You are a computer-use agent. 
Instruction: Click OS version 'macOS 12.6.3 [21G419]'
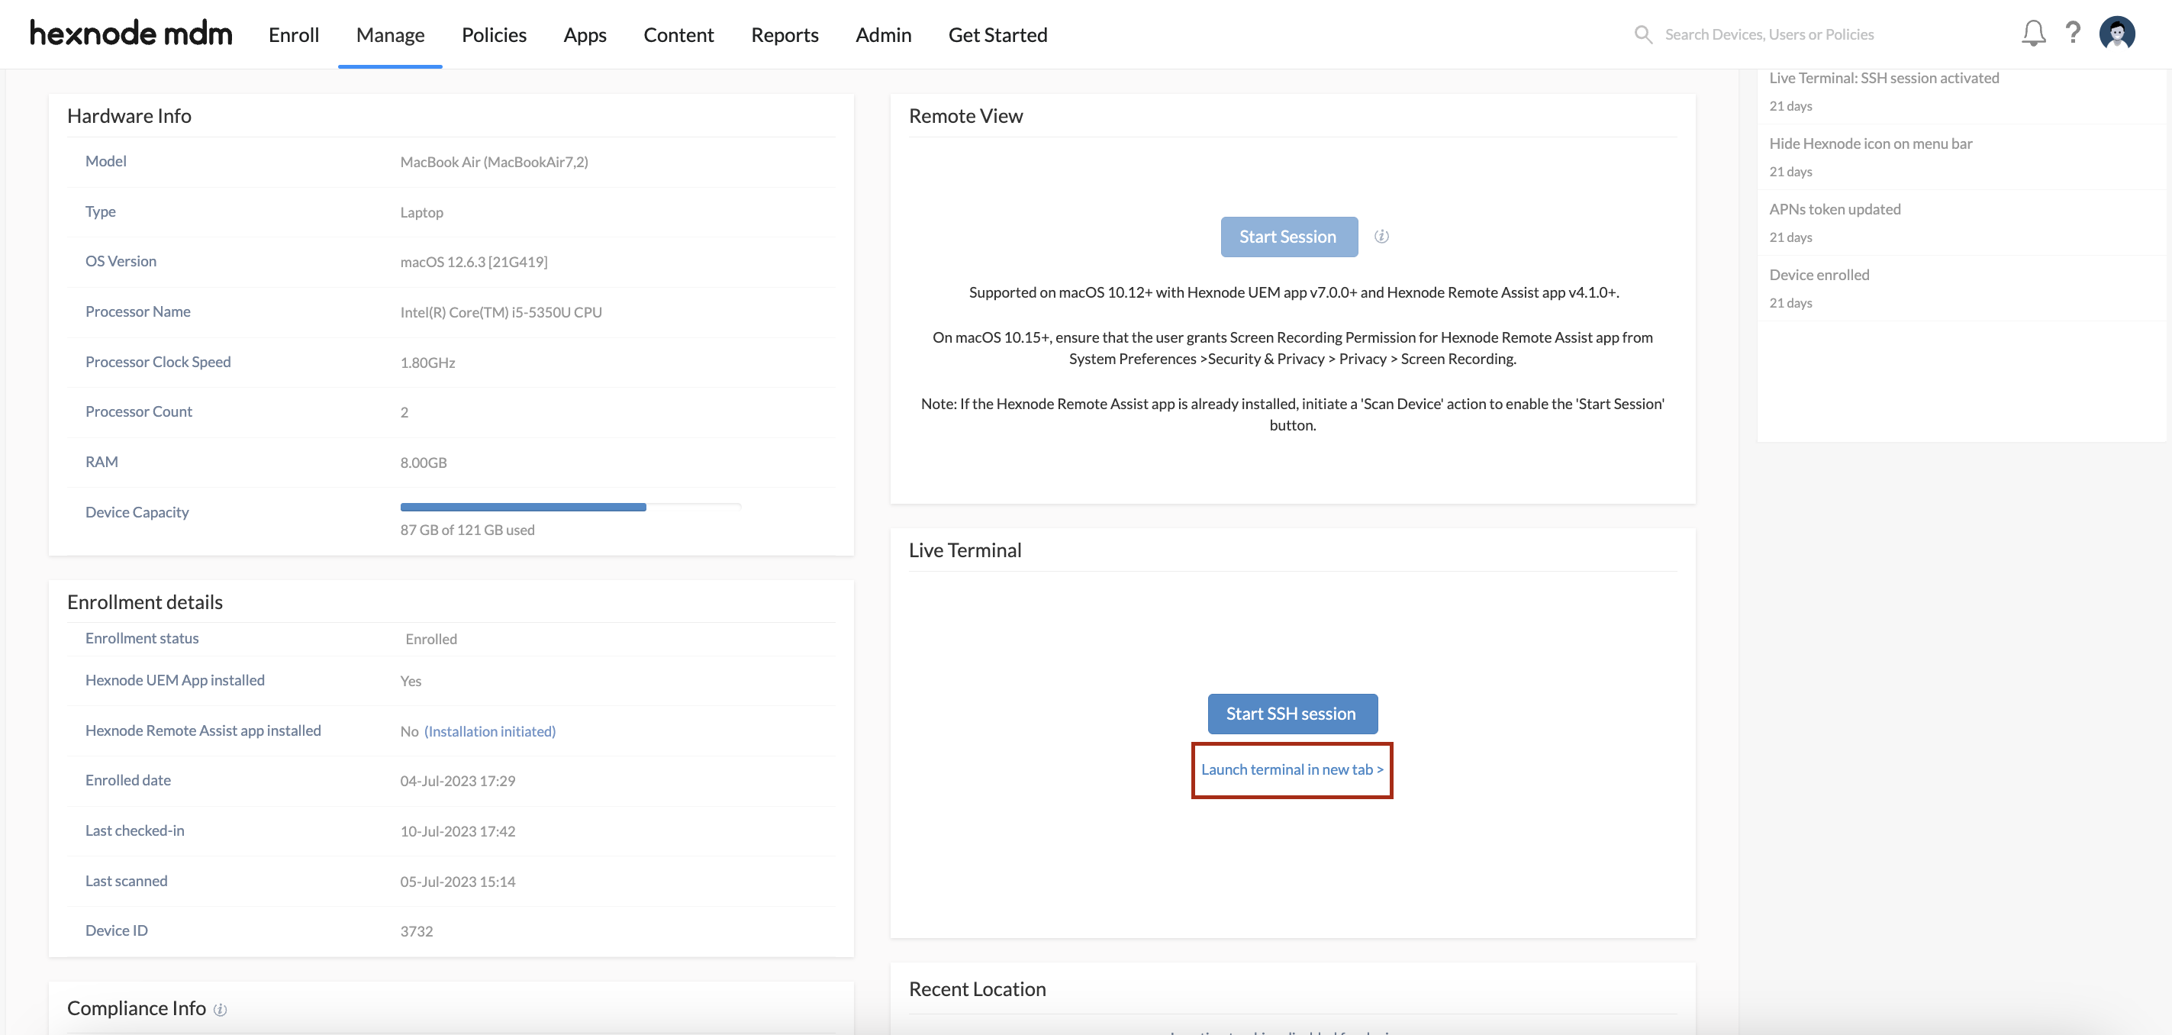[x=474, y=263]
